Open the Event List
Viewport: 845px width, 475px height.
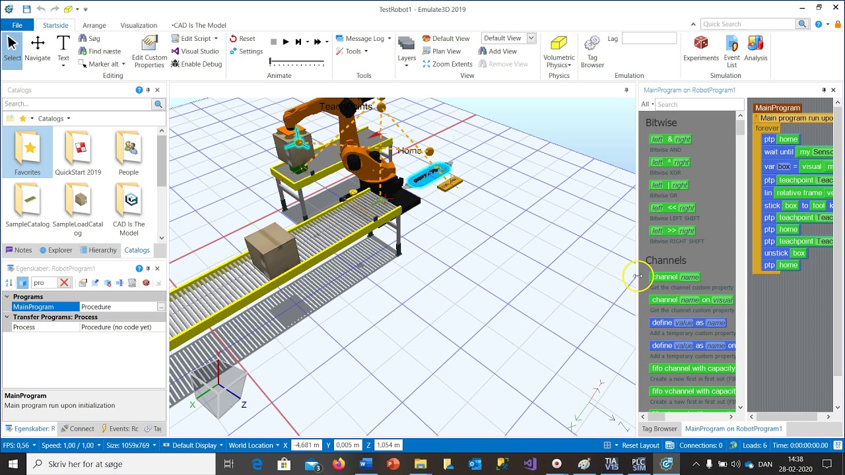[732, 51]
